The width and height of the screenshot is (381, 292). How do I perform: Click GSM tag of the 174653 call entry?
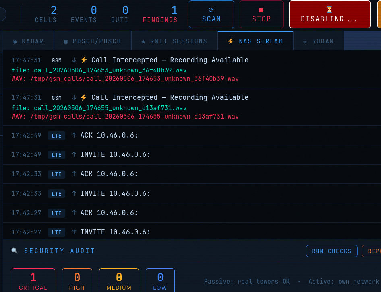point(57,60)
